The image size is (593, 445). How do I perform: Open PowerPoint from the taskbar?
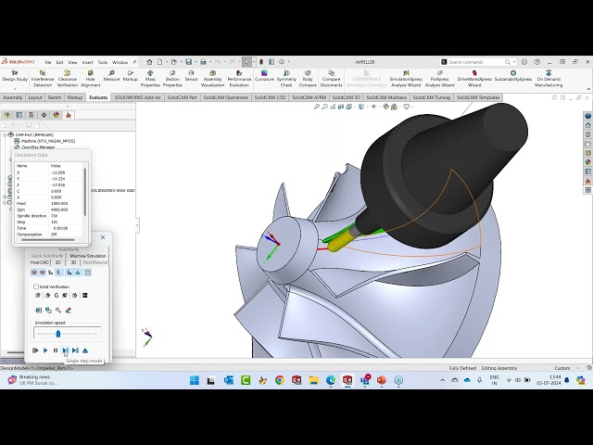(381, 380)
